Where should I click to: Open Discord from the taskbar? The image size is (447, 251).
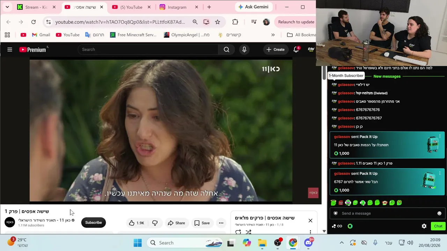308,243
